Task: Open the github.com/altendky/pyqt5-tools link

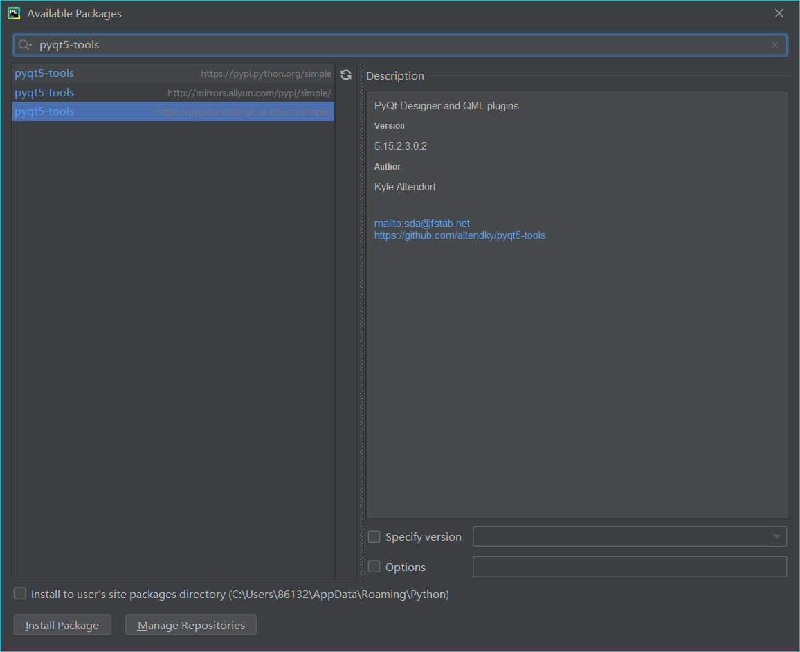Action: (x=460, y=235)
